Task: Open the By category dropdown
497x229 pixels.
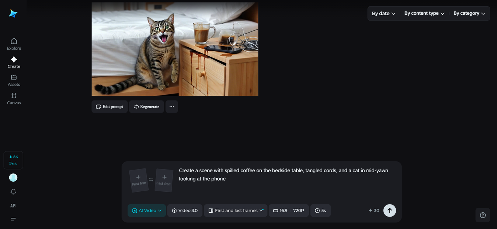Action: [x=469, y=14]
